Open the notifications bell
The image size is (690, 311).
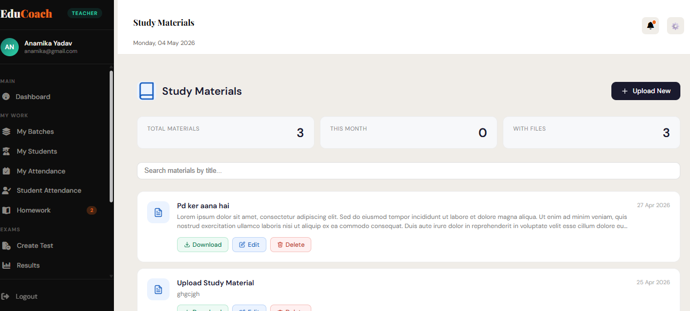click(650, 26)
